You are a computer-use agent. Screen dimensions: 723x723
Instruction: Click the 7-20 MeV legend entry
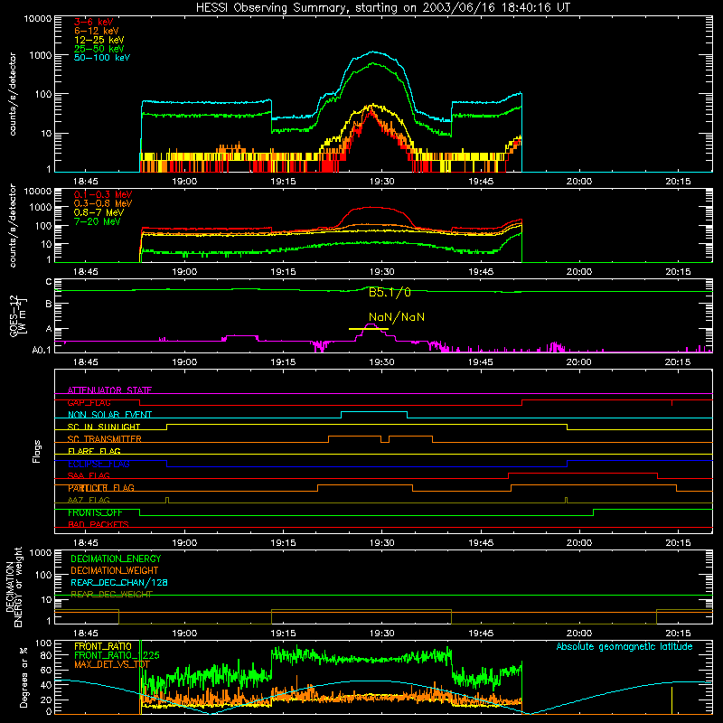point(98,221)
